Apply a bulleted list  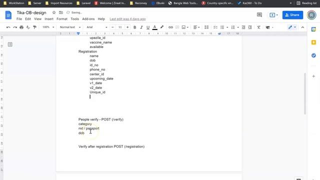[222, 27]
